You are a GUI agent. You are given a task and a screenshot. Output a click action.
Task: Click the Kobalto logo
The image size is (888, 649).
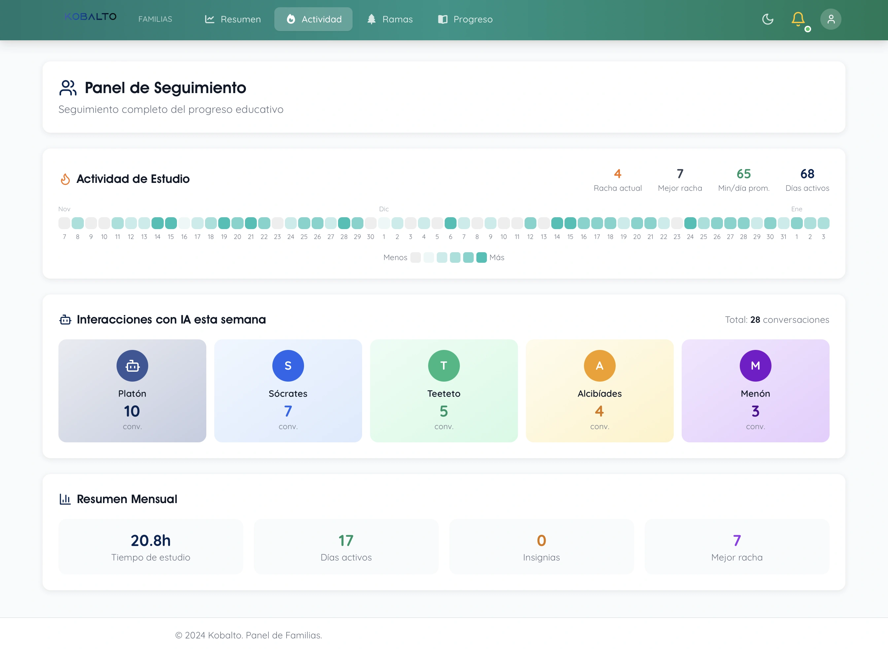tap(91, 17)
